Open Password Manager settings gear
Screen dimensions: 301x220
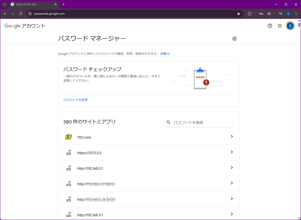pos(235,38)
